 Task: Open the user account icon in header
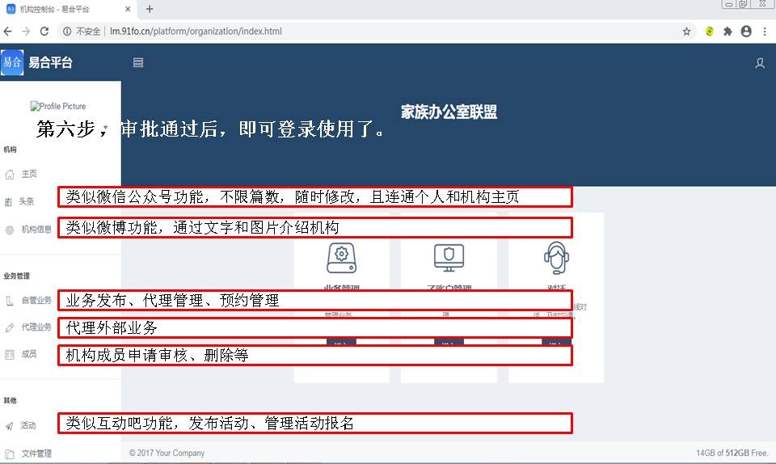[759, 63]
